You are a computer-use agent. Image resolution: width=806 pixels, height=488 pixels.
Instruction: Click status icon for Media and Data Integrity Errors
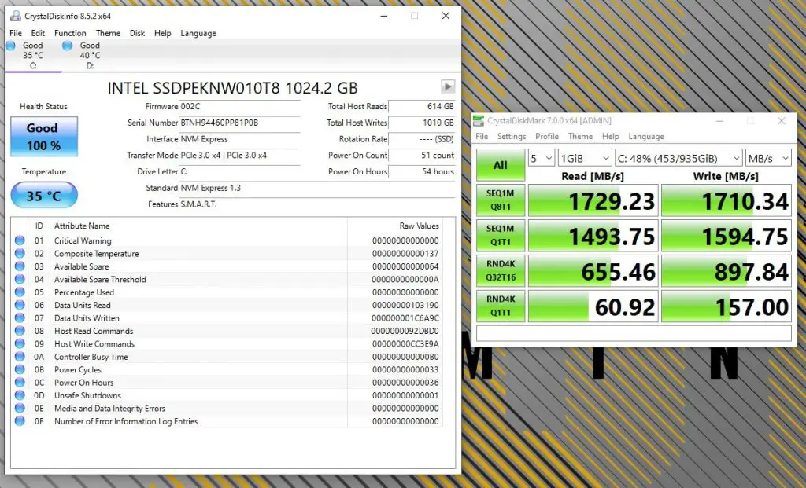[x=20, y=408]
